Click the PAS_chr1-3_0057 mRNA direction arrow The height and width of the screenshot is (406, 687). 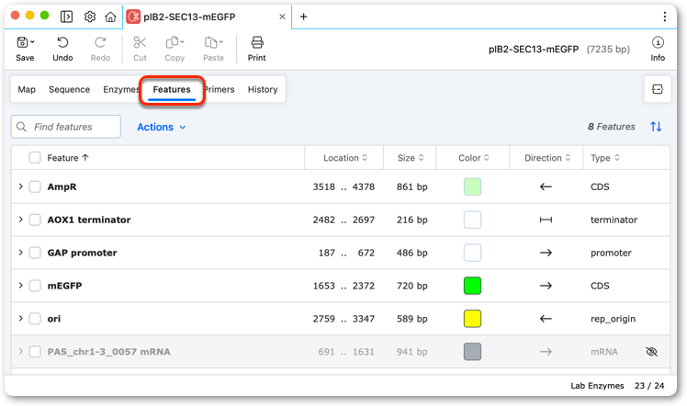(546, 352)
